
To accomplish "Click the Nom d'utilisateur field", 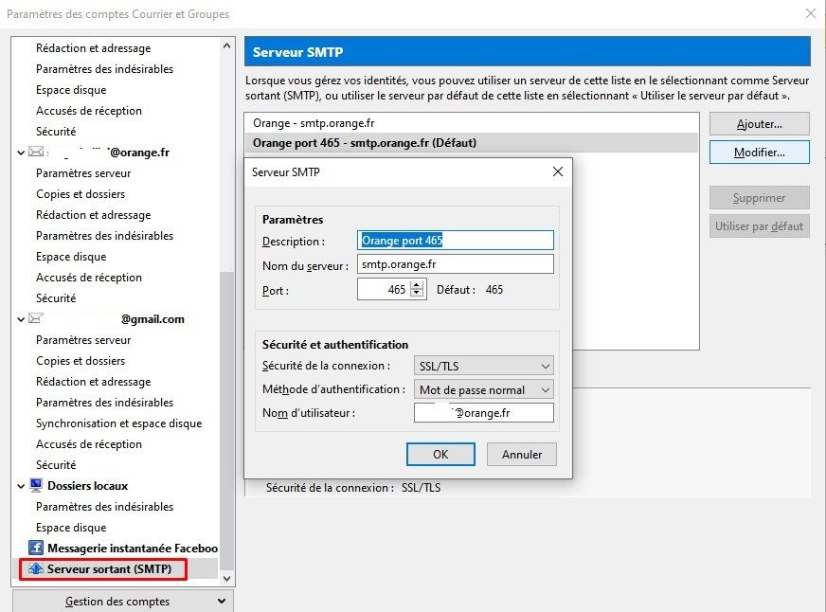I will pyautogui.click(x=484, y=412).
